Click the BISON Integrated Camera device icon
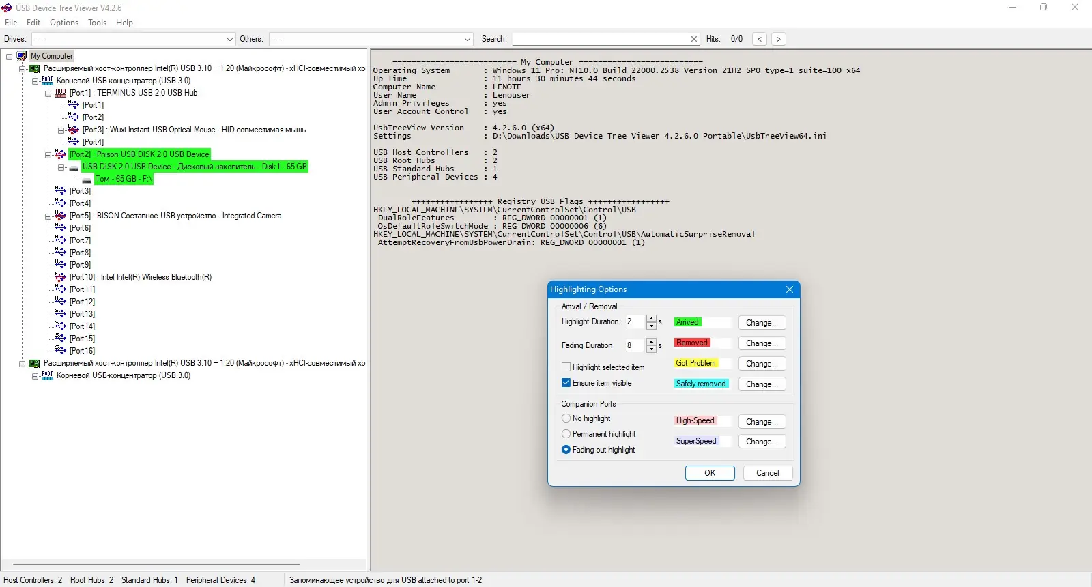Viewport: 1092px width, 587px height. tap(61, 216)
